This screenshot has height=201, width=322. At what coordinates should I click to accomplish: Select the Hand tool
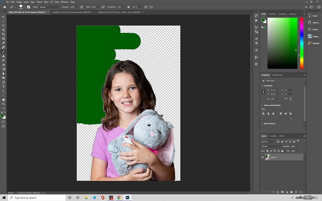(x=3, y=100)
